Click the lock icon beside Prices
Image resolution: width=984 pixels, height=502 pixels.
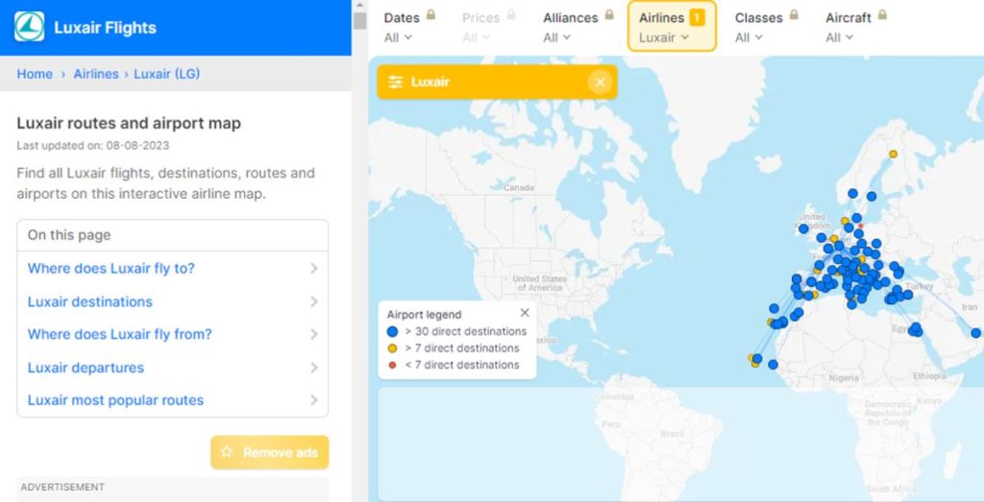511,14
